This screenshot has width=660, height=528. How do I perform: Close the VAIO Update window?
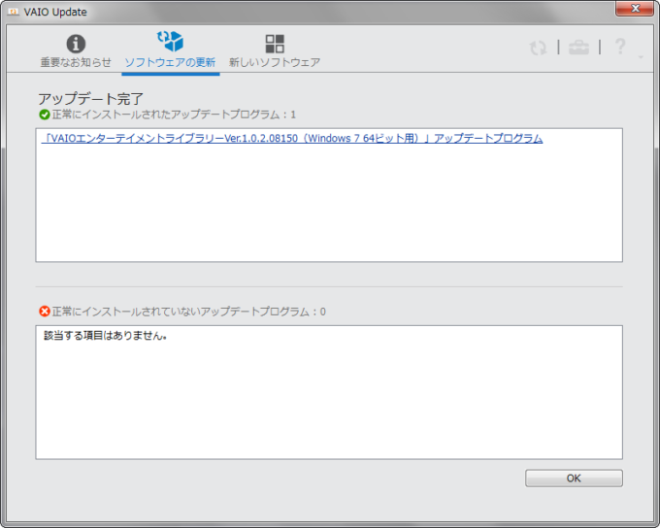(x=635, y=10)
